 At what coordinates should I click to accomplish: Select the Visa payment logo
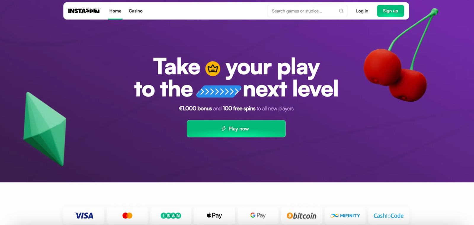[84, 216]
